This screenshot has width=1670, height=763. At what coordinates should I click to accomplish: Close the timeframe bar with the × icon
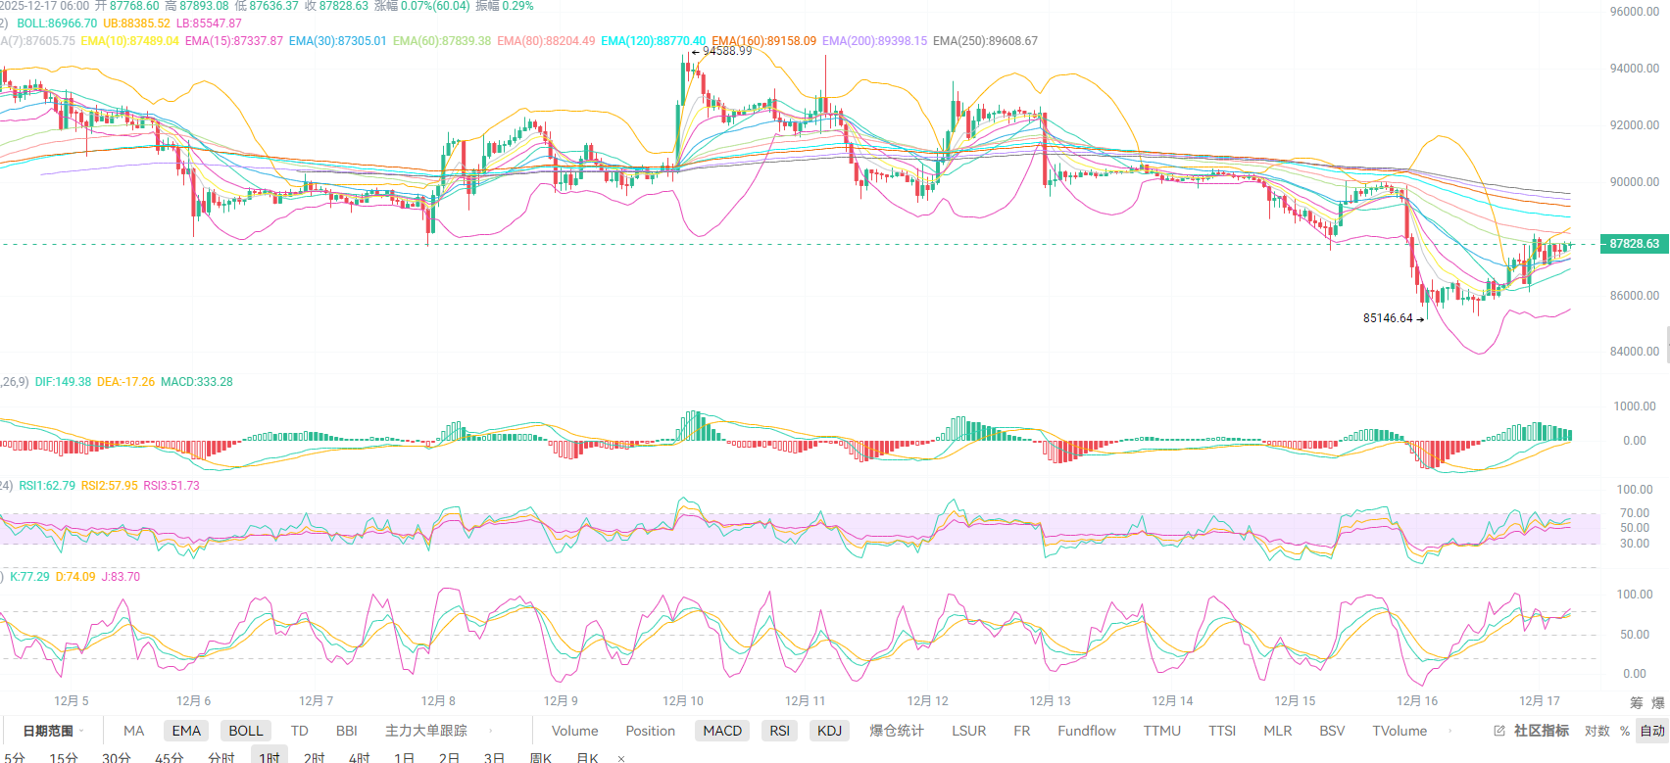tap(620, 758)
